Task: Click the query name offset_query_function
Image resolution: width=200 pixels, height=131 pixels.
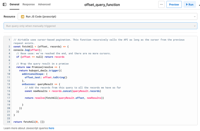Action: click(x=102, y=5)
